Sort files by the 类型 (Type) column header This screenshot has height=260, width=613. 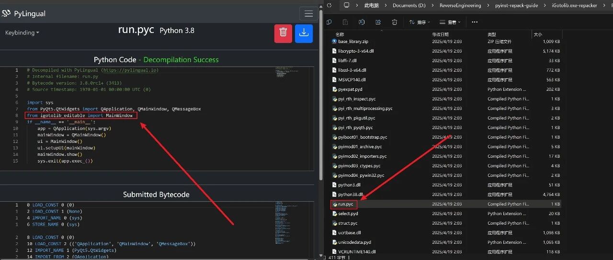pos(492,34)
